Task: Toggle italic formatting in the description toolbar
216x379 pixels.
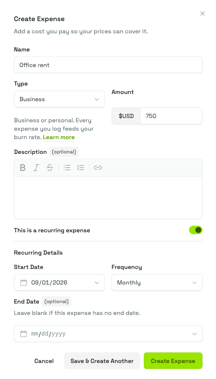Action: click(36, 167)
